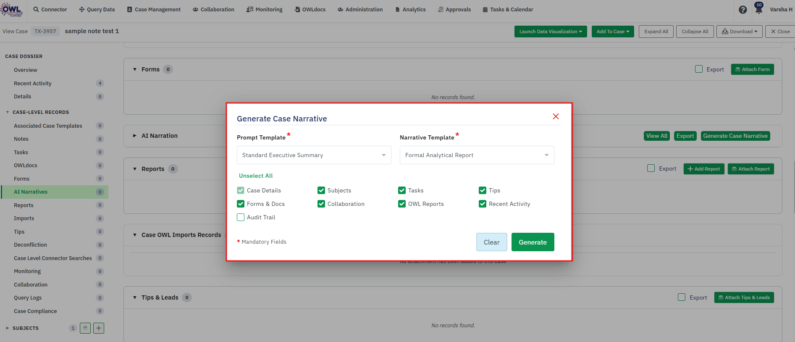The image size is (795, 342).
Task: Open the Connector search menu
Action: pyautogui.click(x=50, y=9)
